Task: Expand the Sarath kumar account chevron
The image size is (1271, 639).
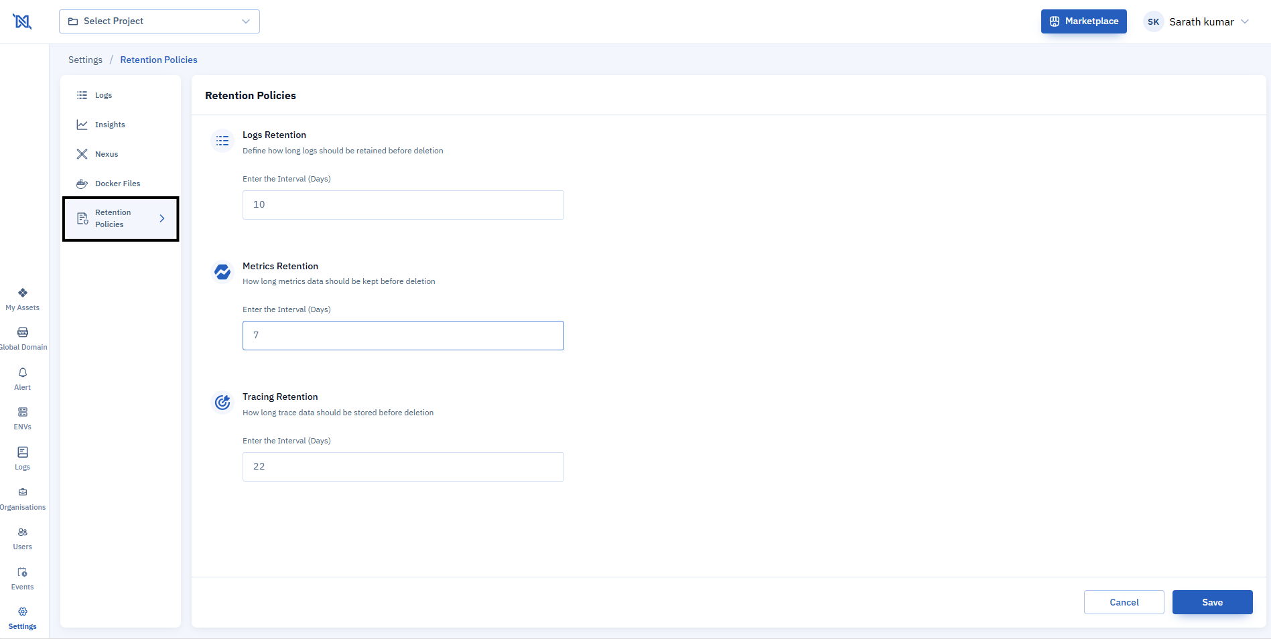Action: pos(1245,21)
